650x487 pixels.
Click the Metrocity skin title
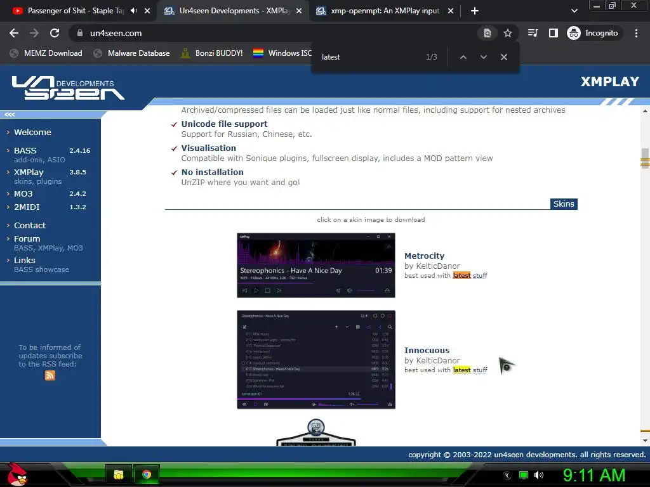tap(424, 256)
